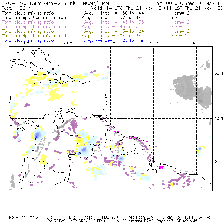Click purple "Total precipitation mixing ratio" legend entry
The width and height of the screenshot is (224, 224).
[x=35, y=27]
